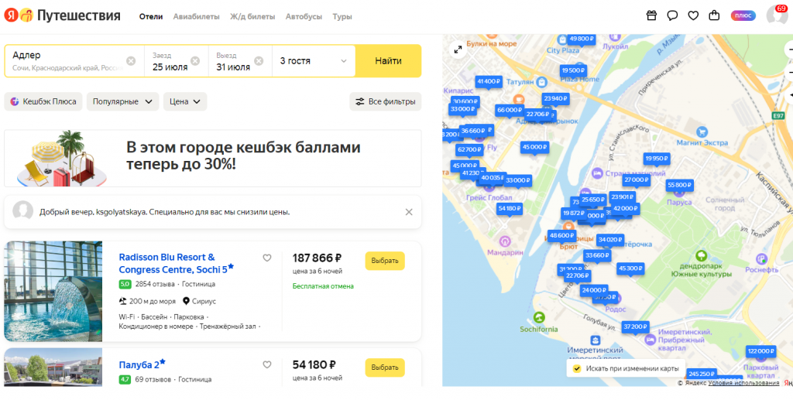Image resolution: width=793 pixels, height=400 pixels.
Task: Switch to the Авиабилеты tab
Action: [196, 17]
